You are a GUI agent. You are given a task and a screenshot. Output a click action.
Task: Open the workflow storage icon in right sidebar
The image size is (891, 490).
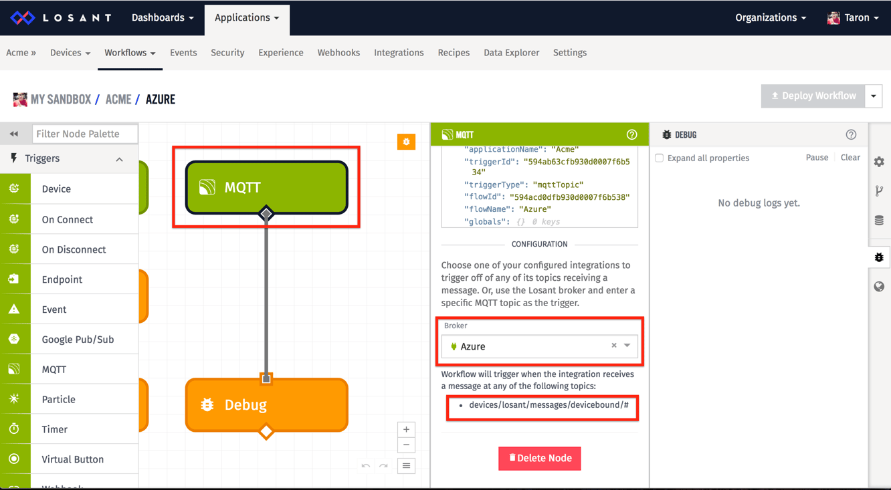(x=879, y=220)
